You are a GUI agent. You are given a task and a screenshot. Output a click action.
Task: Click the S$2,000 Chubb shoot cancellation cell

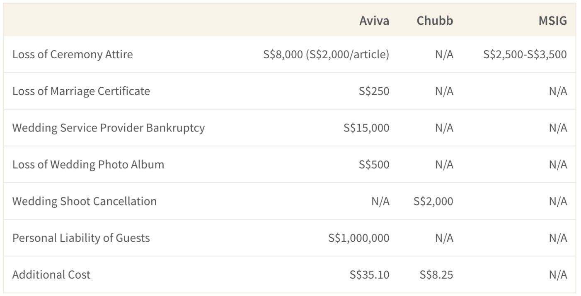point(433,201)
